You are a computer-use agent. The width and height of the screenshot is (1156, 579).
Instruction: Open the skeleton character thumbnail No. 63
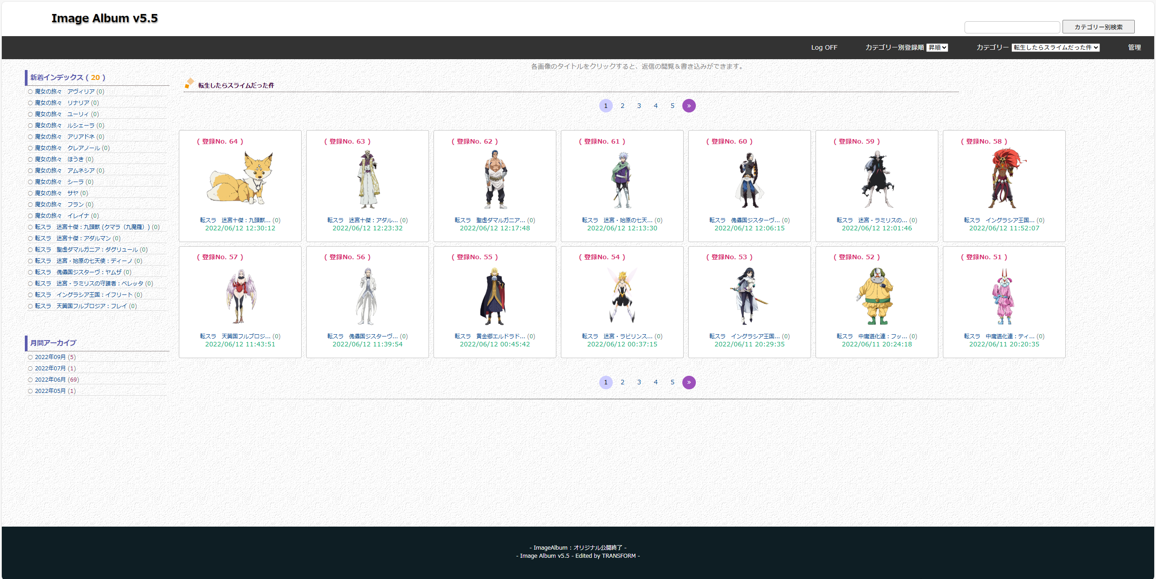click(368, 179)
